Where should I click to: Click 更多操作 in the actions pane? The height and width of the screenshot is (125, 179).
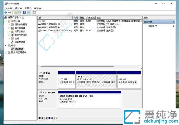pos(152,26)
